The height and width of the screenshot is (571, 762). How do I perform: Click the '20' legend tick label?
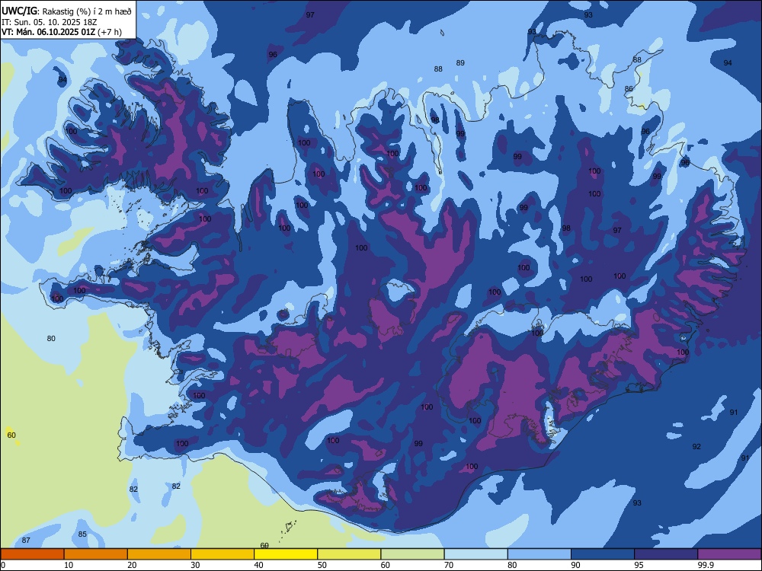click(132, 565)
